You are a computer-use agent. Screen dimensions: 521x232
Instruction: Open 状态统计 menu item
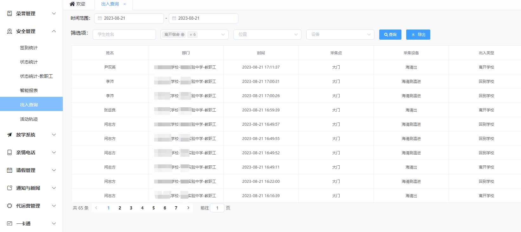coord(31,62)
